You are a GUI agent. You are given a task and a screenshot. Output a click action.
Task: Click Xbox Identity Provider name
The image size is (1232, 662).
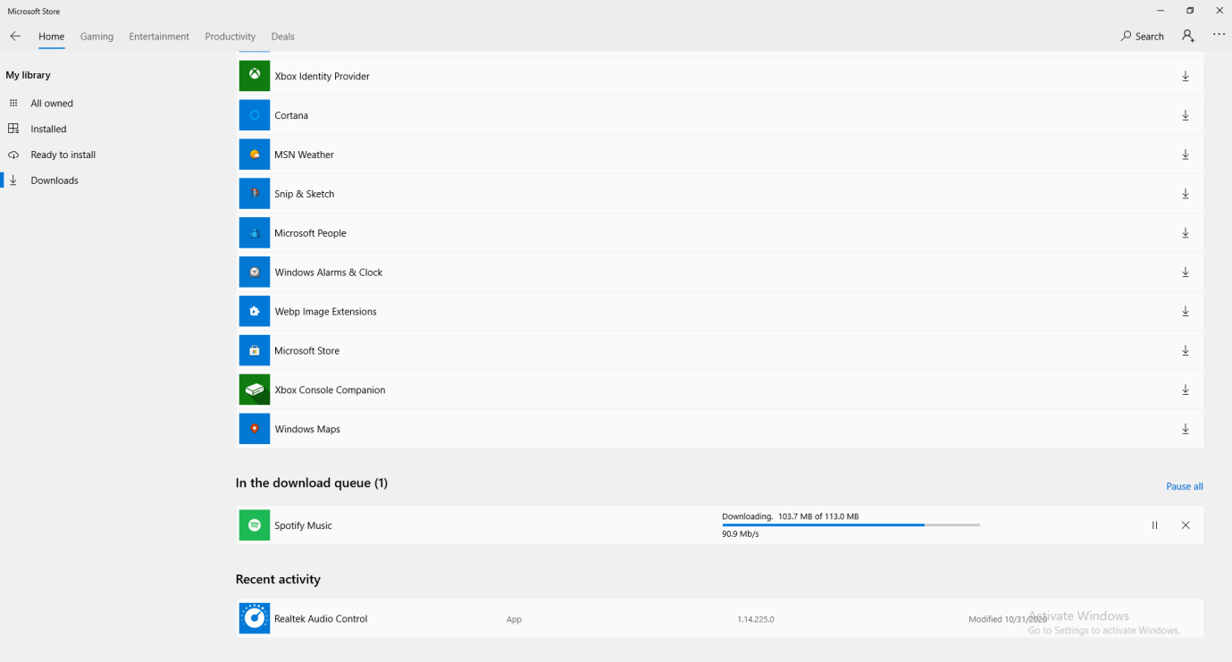(322, 76)
